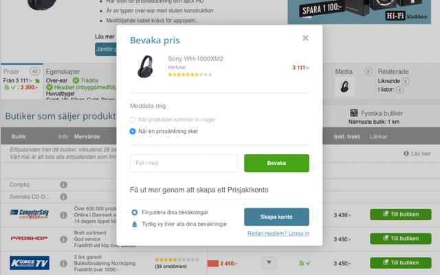
Task: Click the Media headphone thumbnail
Action: tap(344, 87)
